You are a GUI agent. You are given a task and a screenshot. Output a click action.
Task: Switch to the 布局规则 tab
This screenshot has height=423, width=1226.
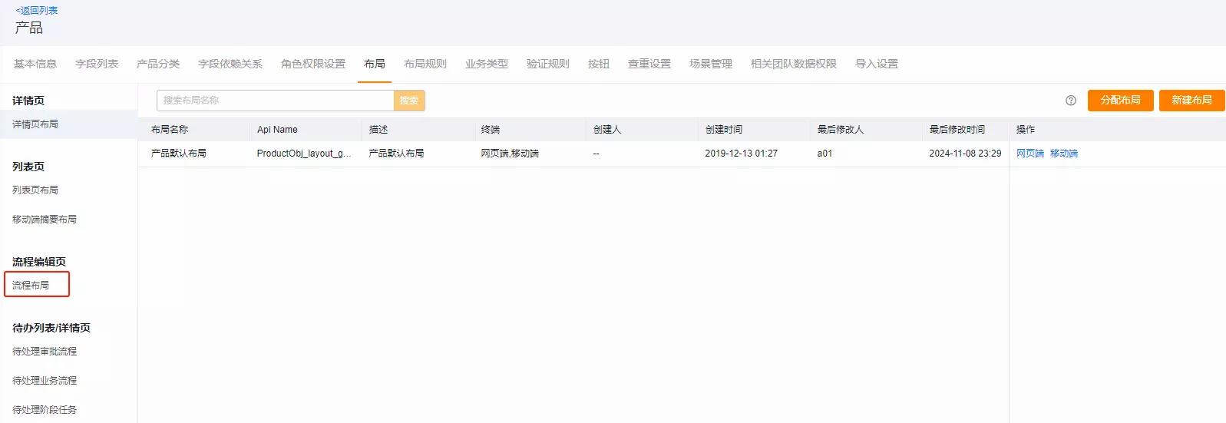pyautogui.click(x=425, y=64)
